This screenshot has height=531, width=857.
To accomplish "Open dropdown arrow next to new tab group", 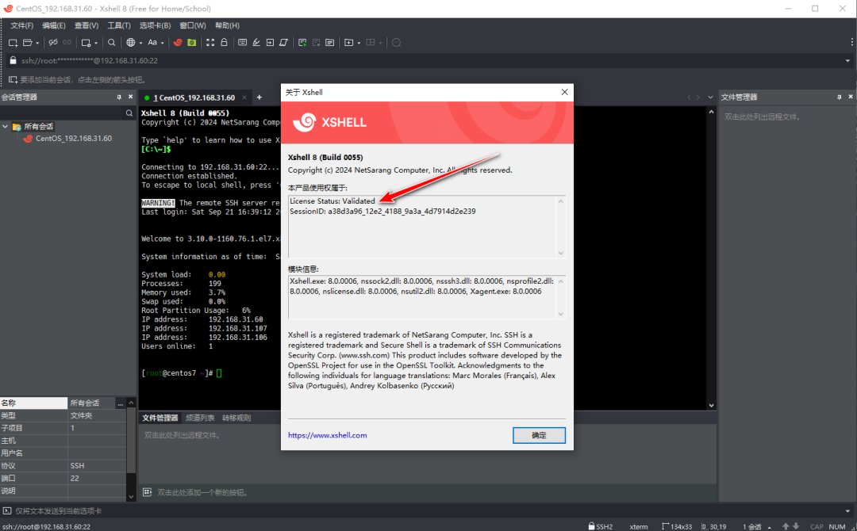I will pyautogui.click(x=359, y=43).
